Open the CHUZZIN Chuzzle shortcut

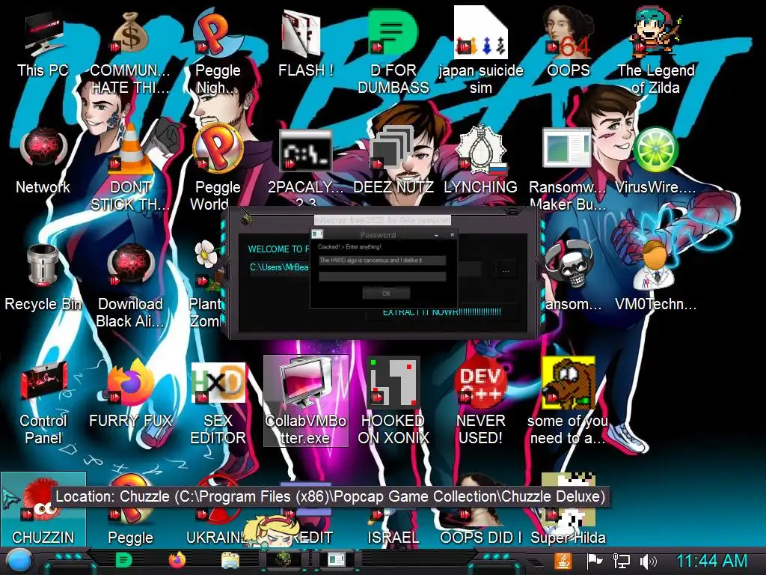pos(43,509)
